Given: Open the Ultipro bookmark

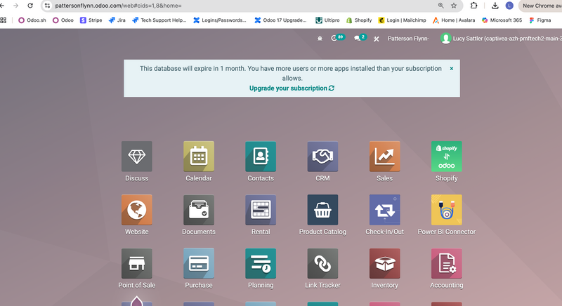Looking at the screenshot, I should [x=327, y=20].
